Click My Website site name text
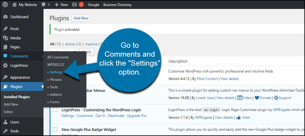The image size is (305, 136). pyautogui.click(x=28, y=5)
